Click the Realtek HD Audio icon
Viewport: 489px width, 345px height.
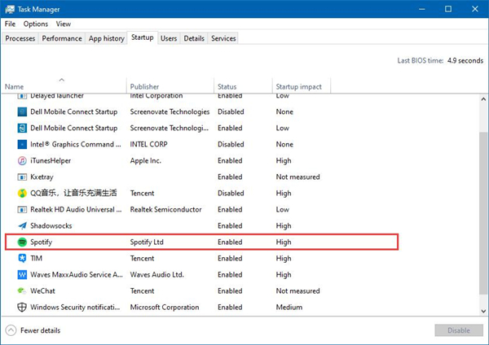(22, 210)
